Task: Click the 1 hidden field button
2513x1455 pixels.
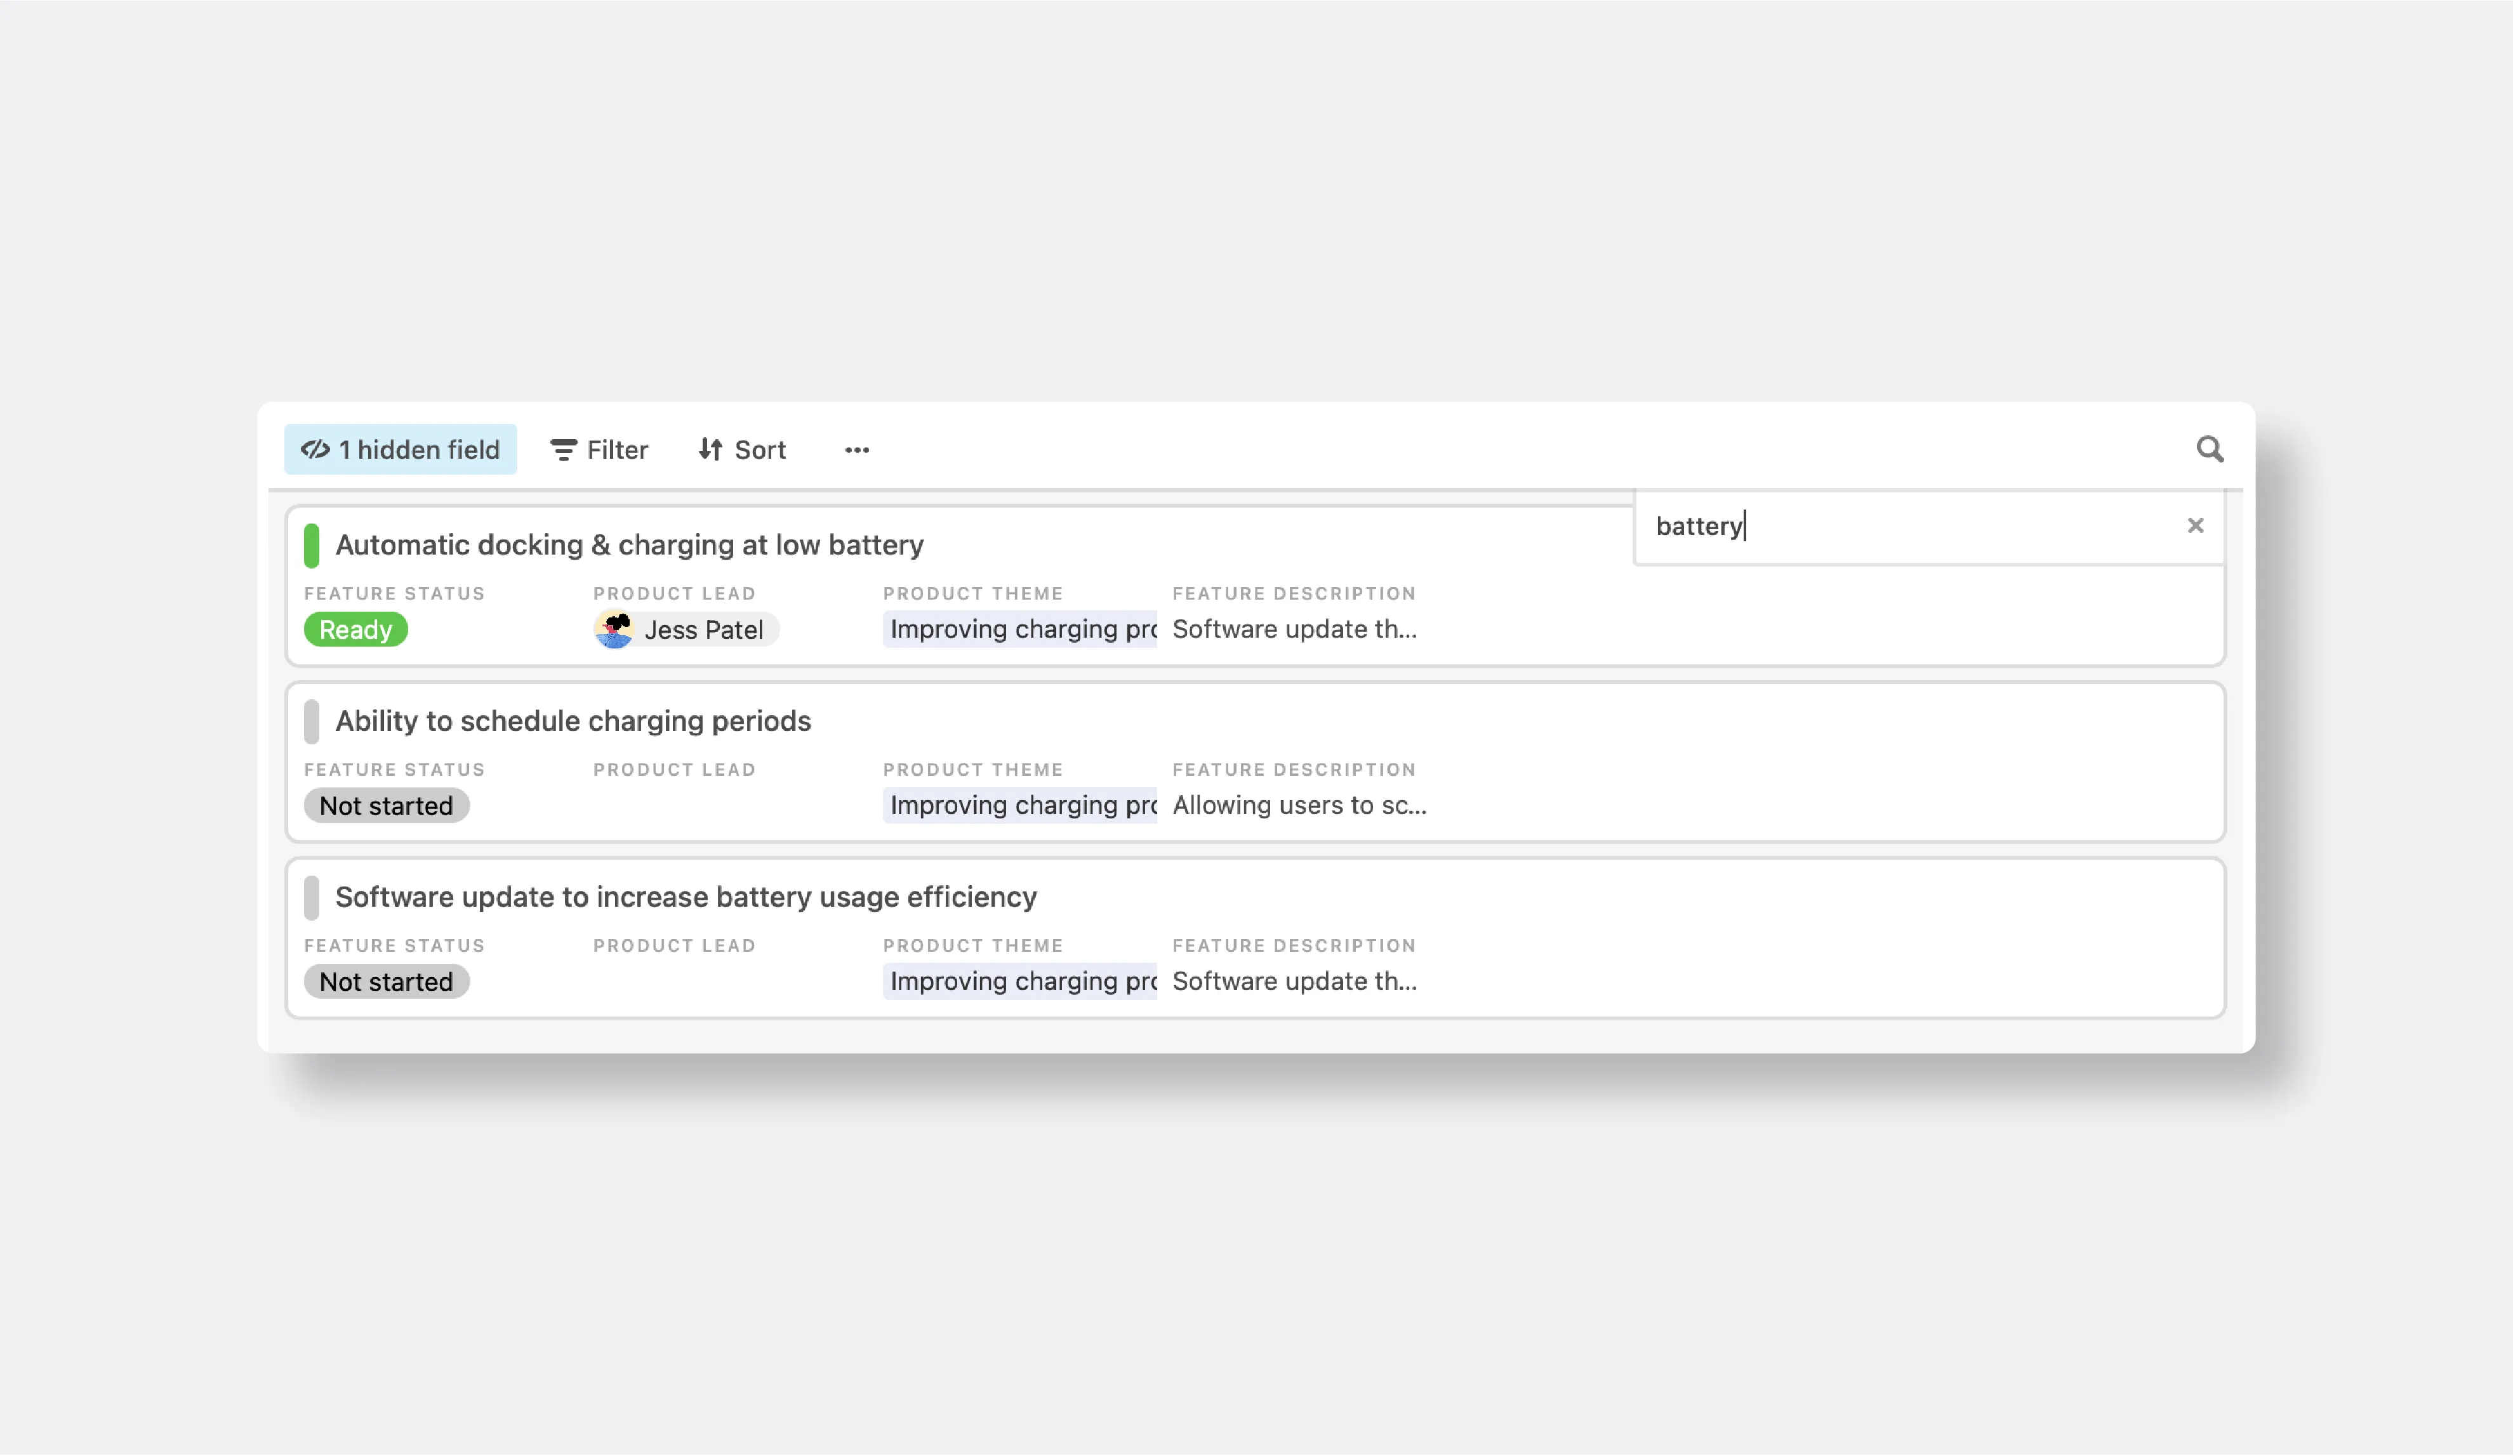Action: point(400,449)
